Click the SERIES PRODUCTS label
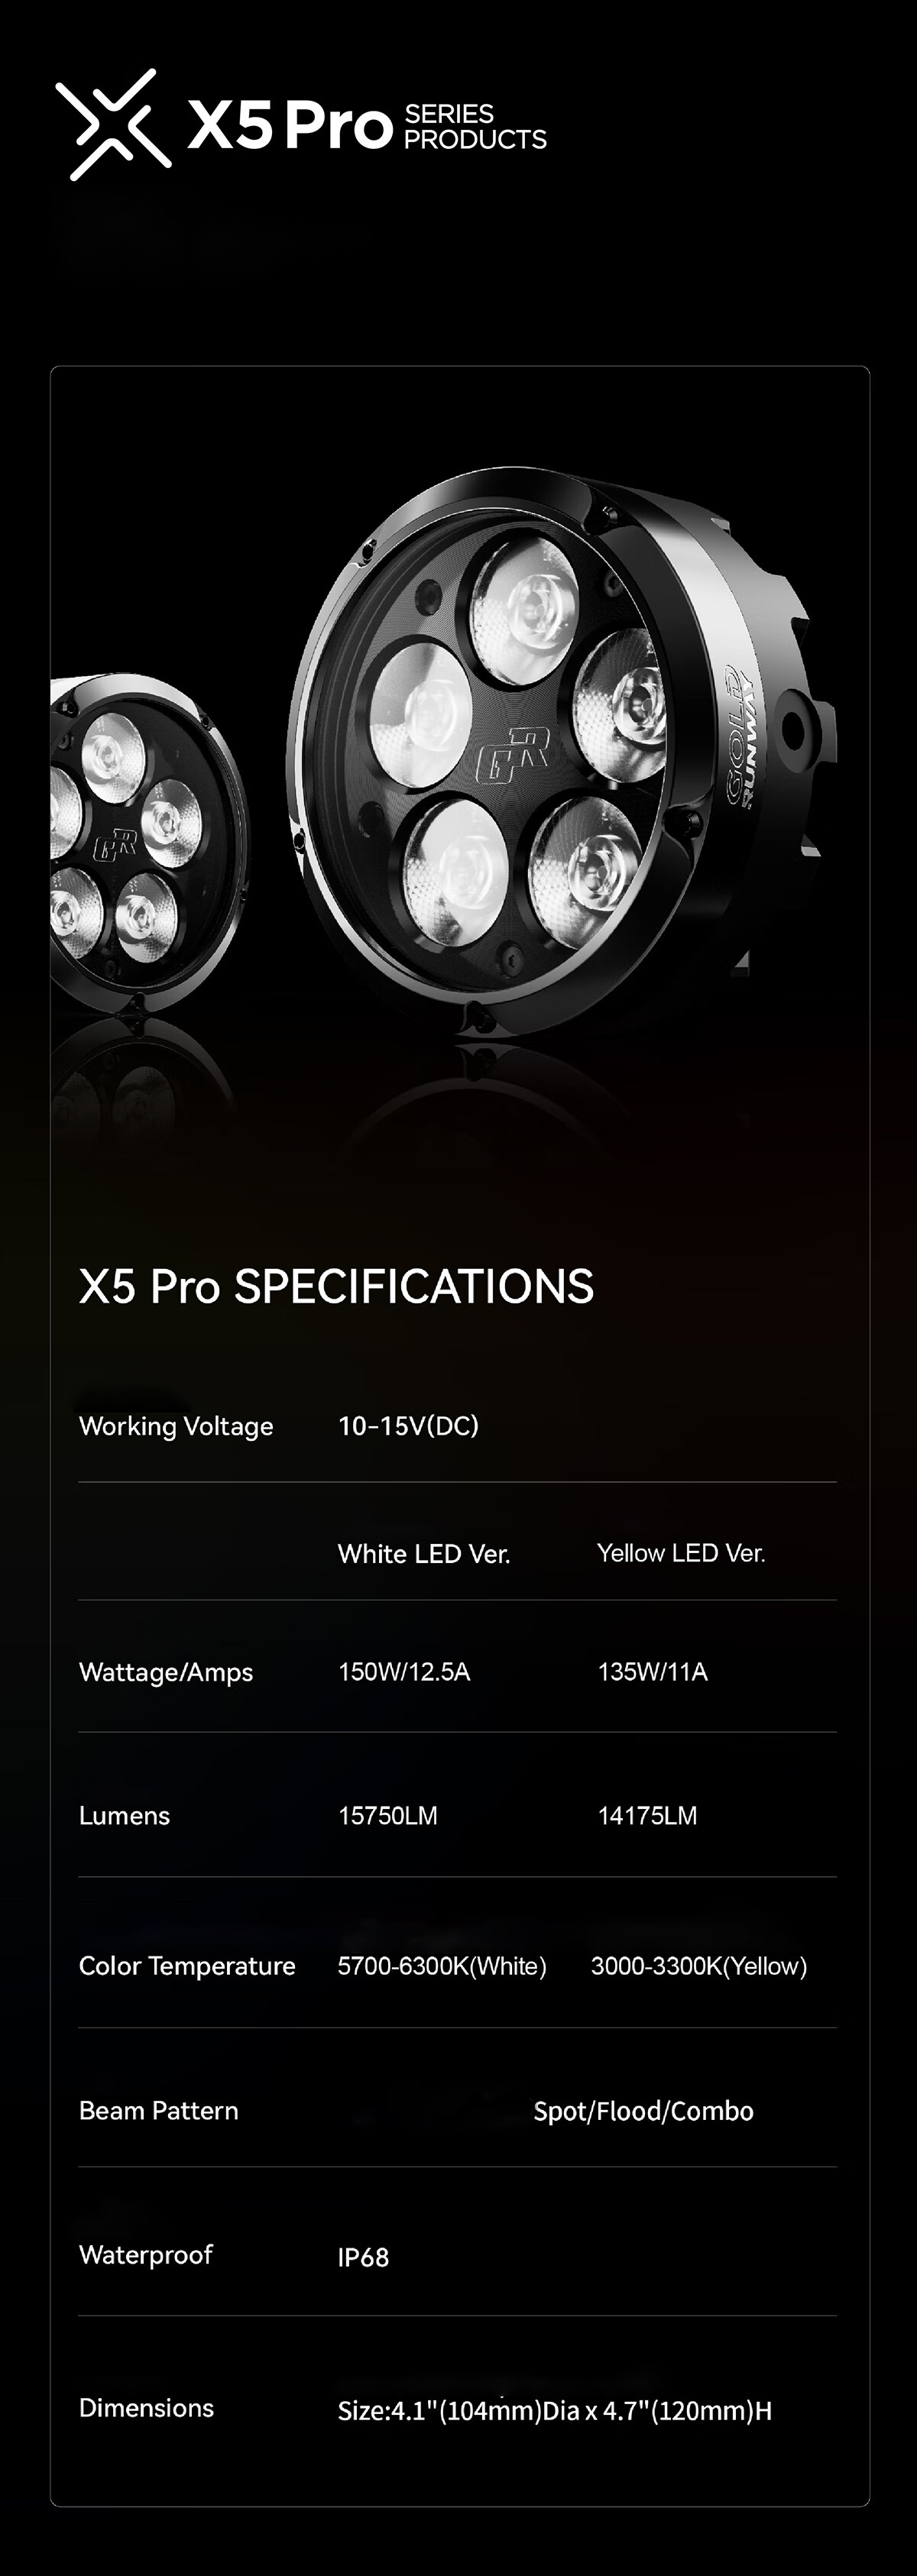 pyautogui.click(x=475, y=126)
